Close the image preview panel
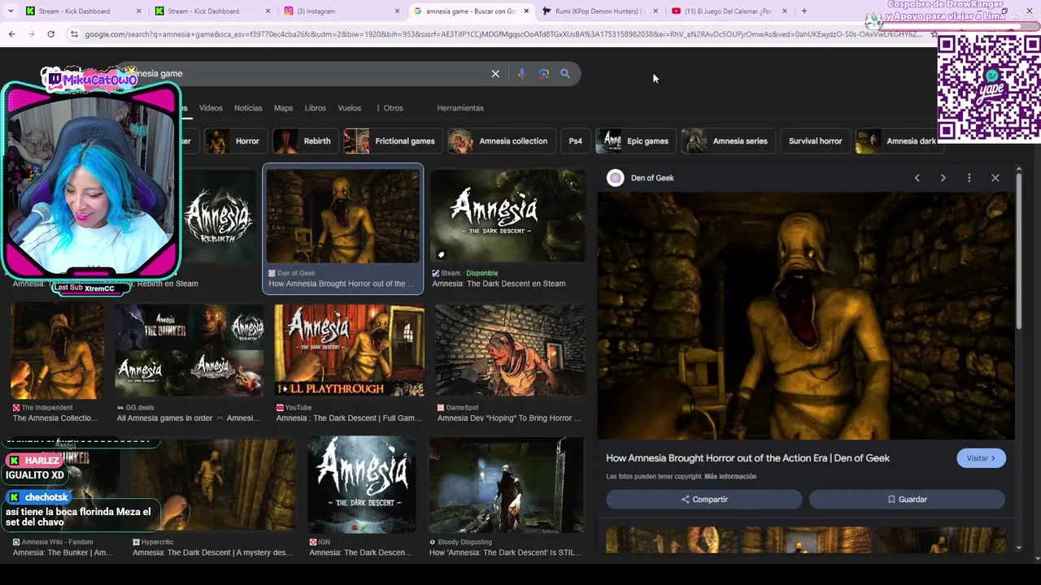Image resolution: width=1041 pixels, height=585 pixels. pyautogui.click(x=995, y=178)
